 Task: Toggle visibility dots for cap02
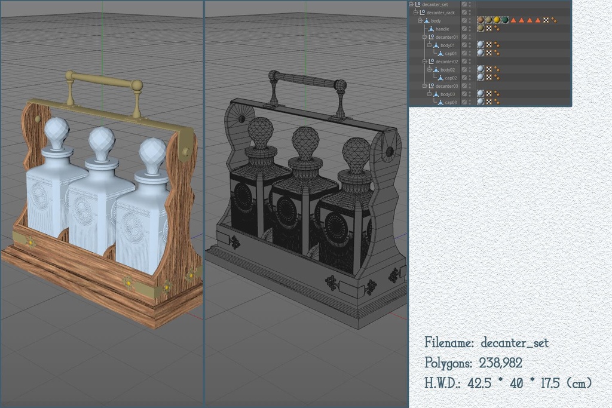(470, 78)
